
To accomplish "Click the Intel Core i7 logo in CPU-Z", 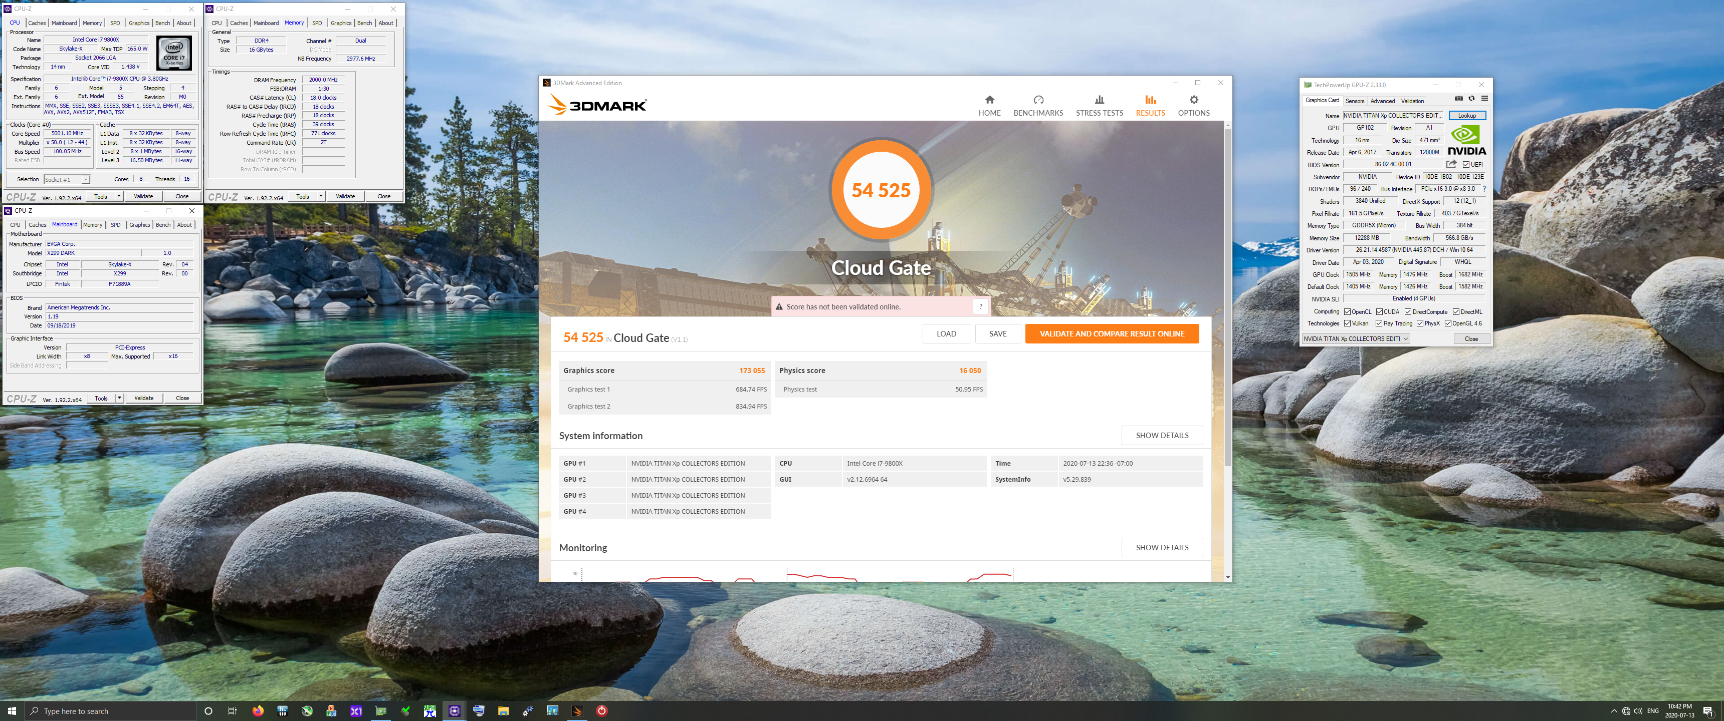I will 174,54.
